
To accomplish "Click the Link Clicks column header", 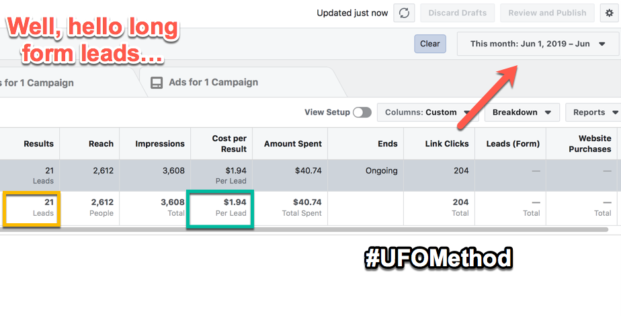I will (x=447, y=144).
